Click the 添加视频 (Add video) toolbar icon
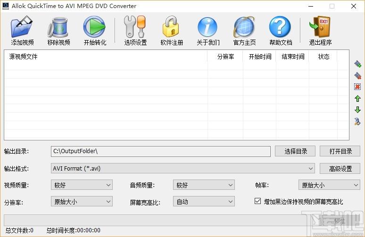 [x=22, y=27]
